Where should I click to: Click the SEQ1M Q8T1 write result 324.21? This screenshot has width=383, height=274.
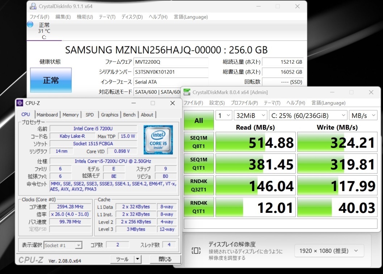[x=337, y=142]
